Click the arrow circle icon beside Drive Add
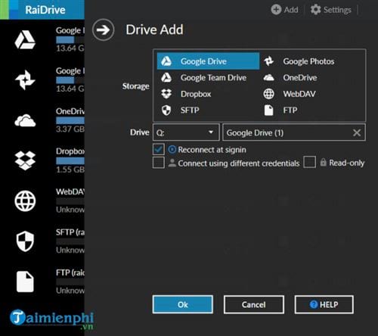Viewport: 378px width, 336px height. coord(103,30)
